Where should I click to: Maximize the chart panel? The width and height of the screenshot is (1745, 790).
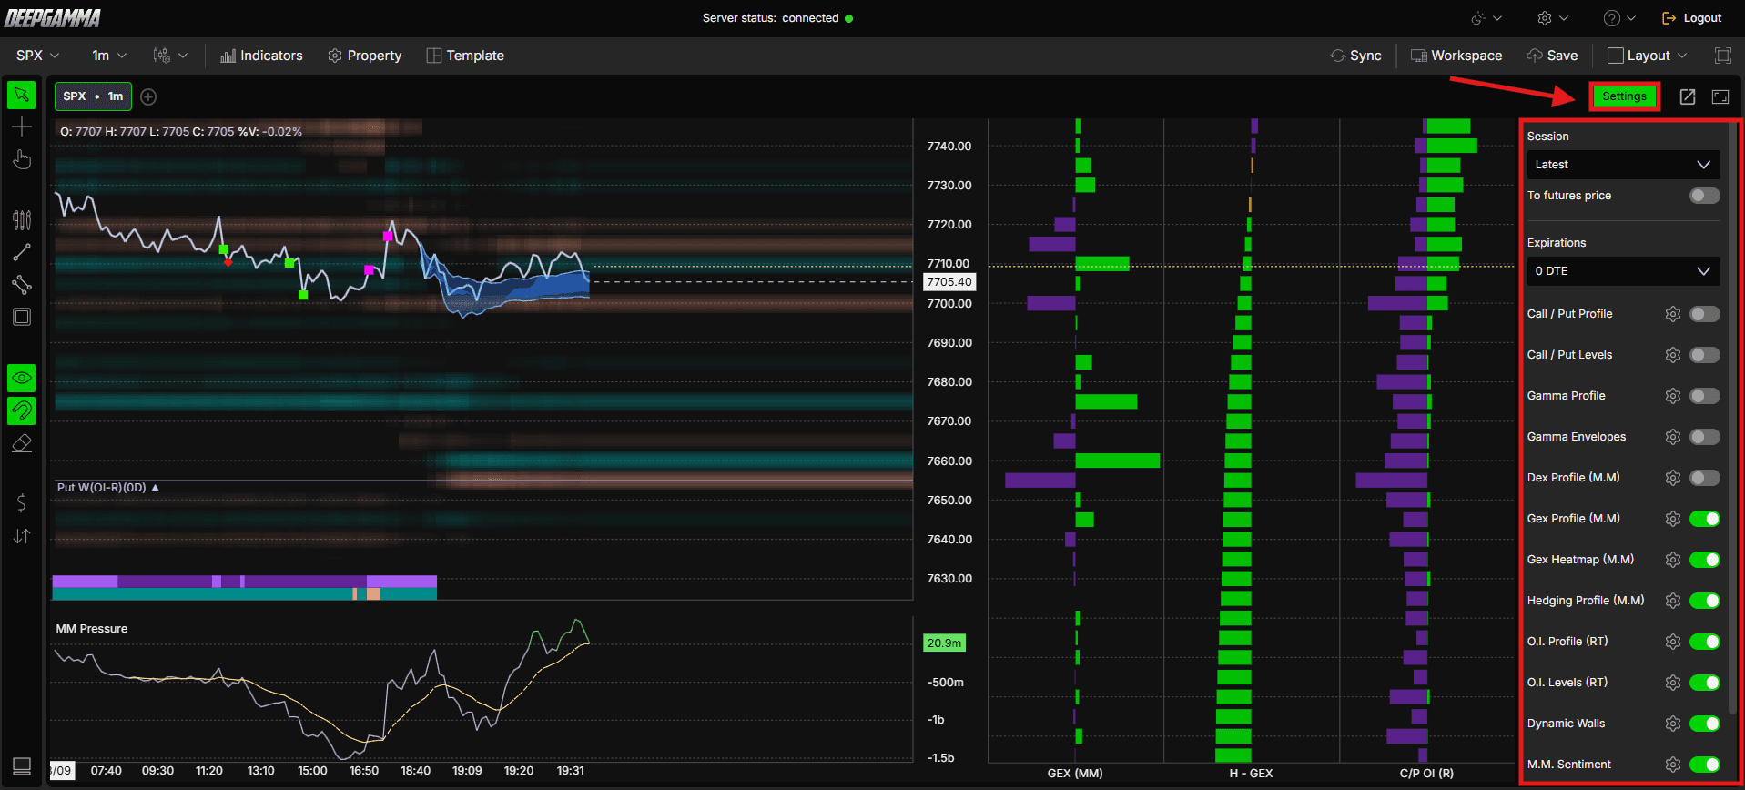[1720, 96]
